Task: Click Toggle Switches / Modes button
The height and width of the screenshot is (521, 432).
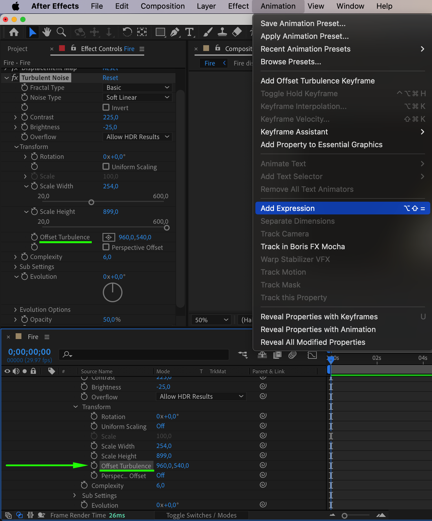Action: (201, 515)
